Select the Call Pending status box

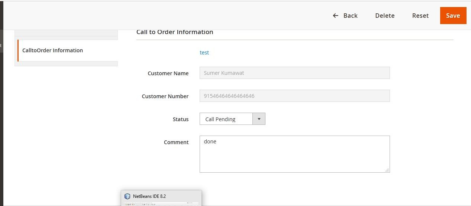[x=226, y=119]
